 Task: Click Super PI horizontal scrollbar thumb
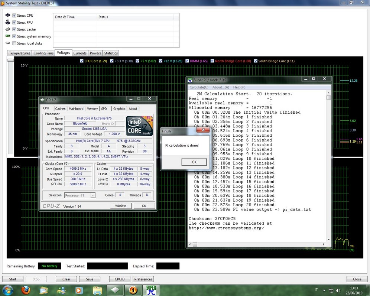(195, 244)
